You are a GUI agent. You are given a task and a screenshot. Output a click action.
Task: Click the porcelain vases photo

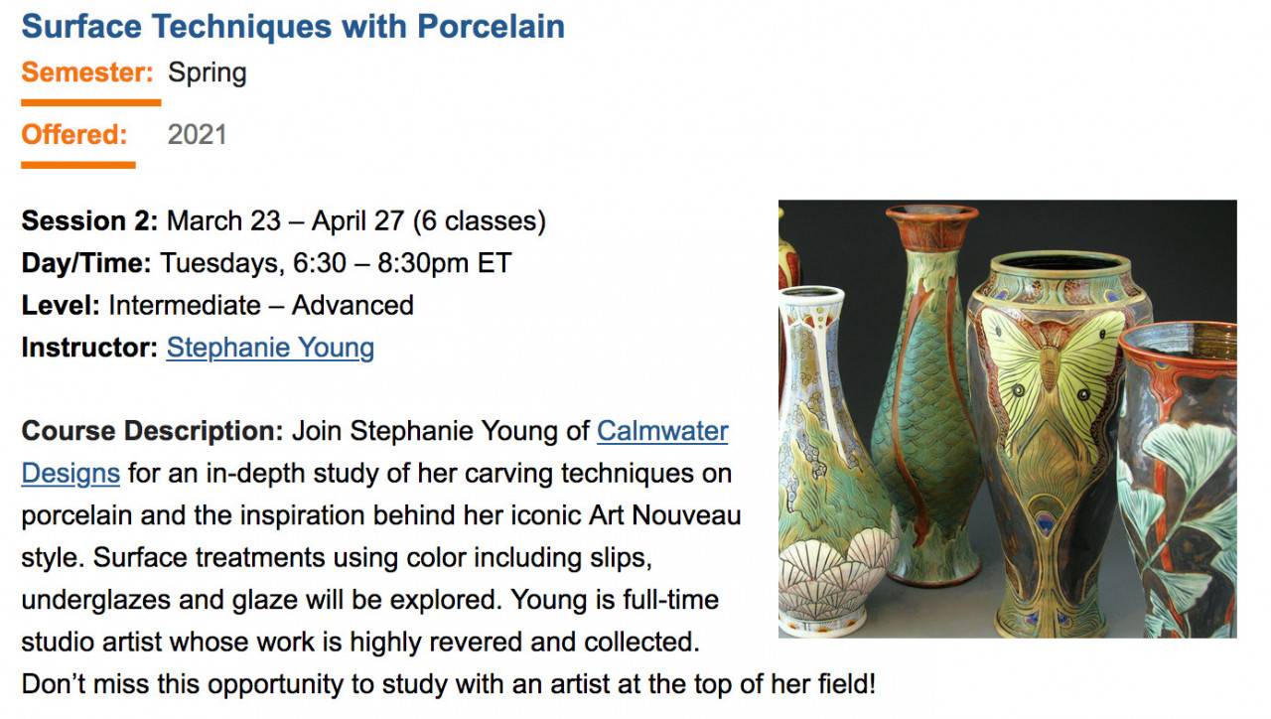(x=1007, y=418)
